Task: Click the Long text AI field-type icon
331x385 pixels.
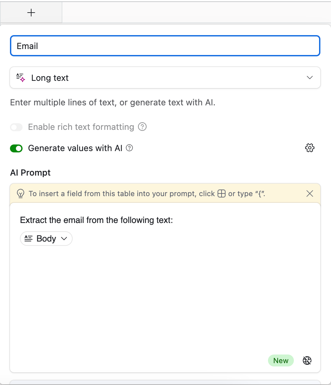Action: 21,78
